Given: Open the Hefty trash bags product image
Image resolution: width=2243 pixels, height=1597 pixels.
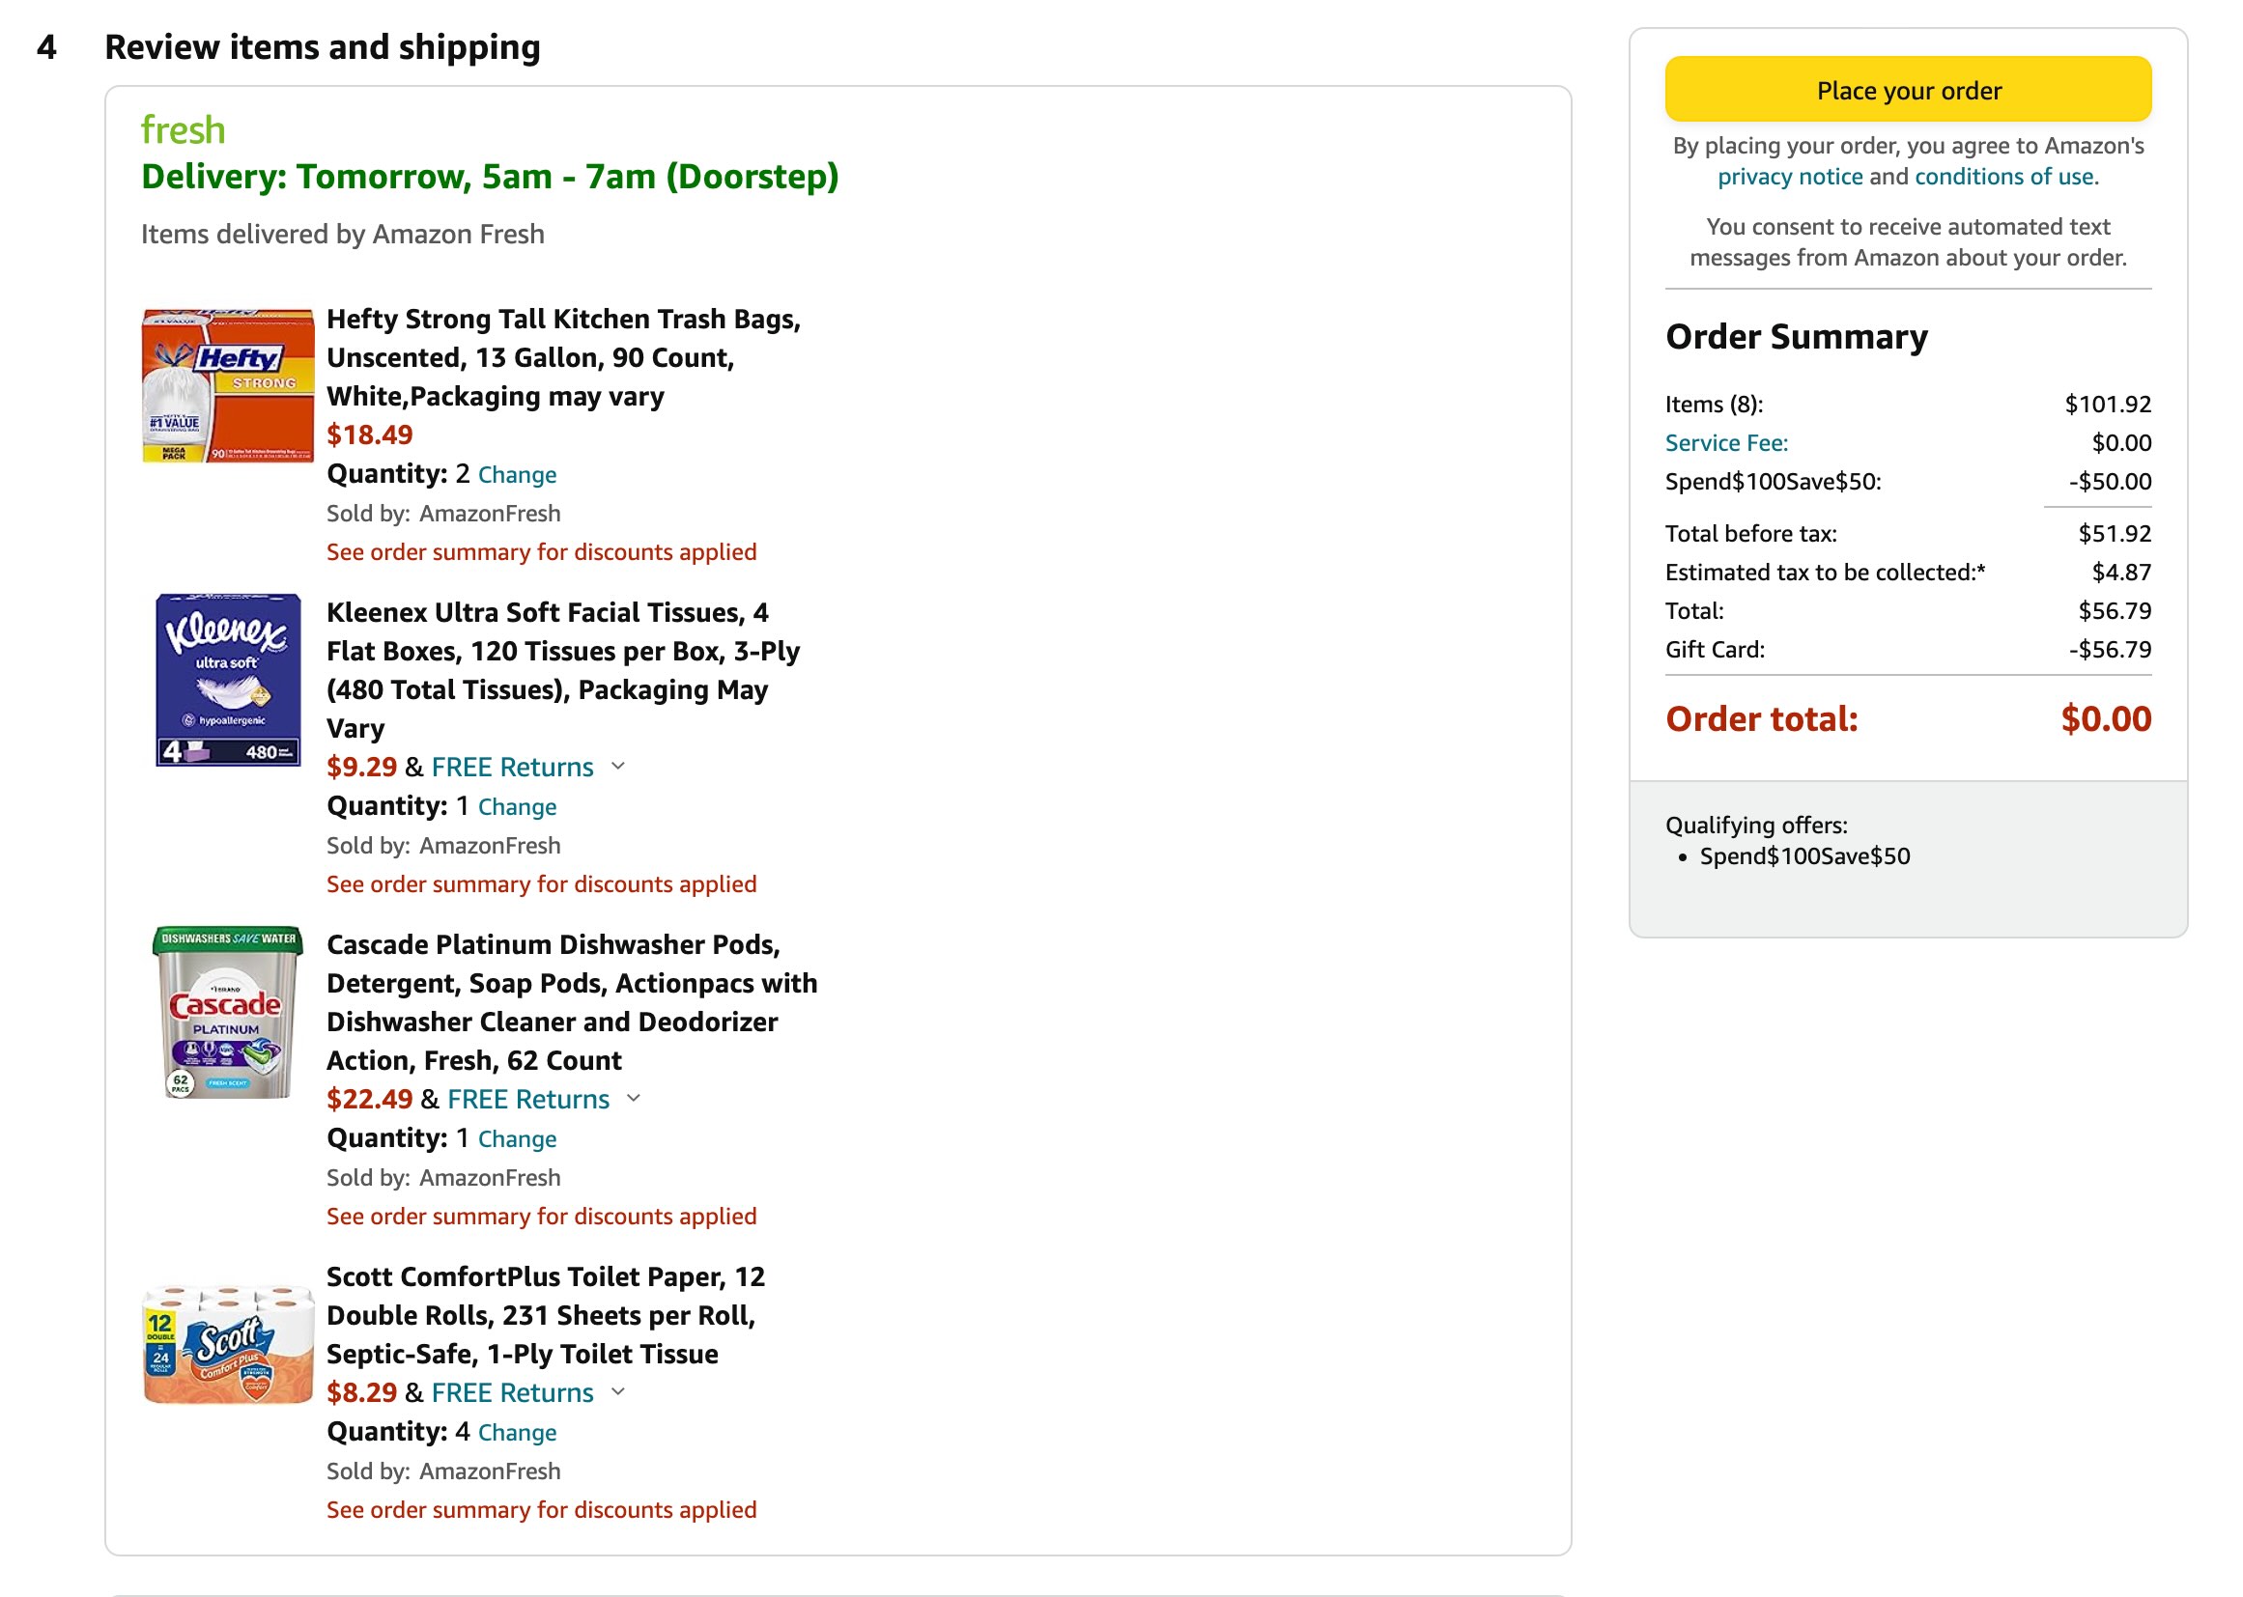Looking at the screenshot, I should [228, 385].
